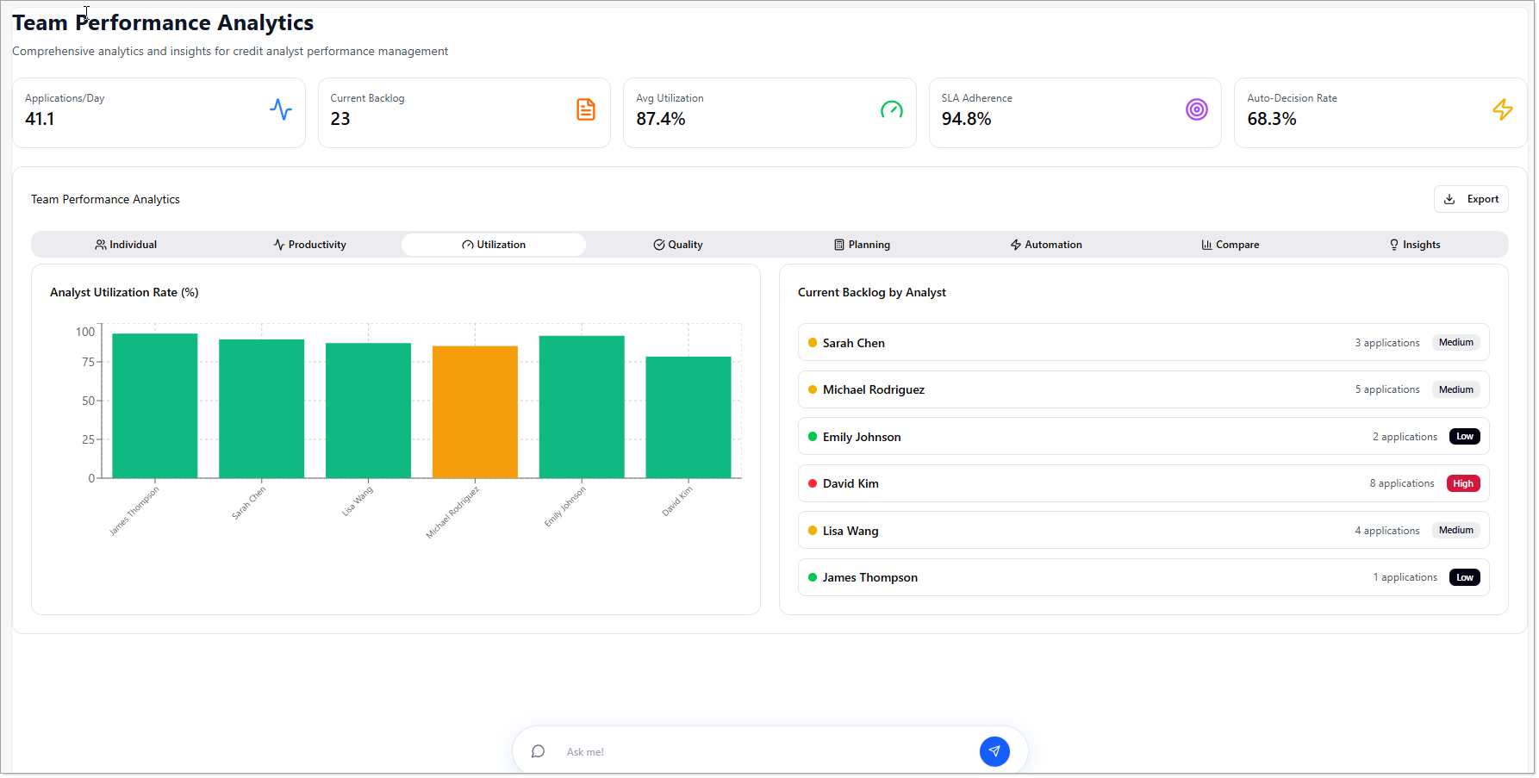Click the green David Kim utilization bar
Viewport: 1539px width, 778px height.
688,417
